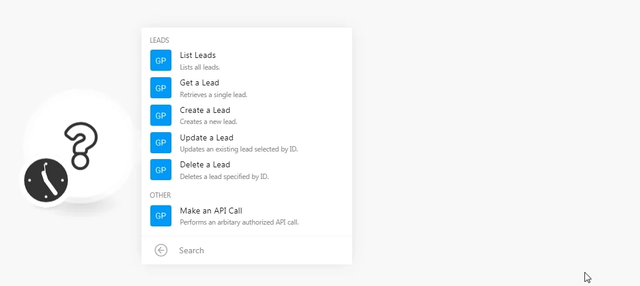Click the 'Retrieves a single lead.' description

click(214, 95)
